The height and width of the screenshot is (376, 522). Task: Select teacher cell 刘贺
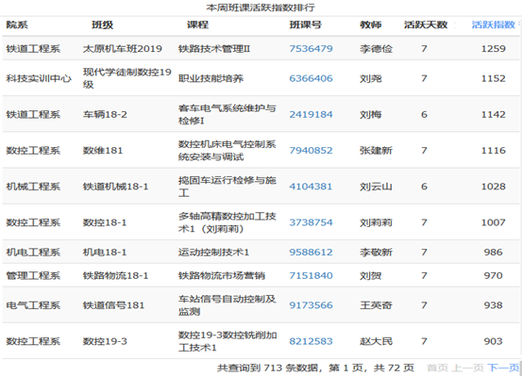pyautogui.click(x=371, y=275)
